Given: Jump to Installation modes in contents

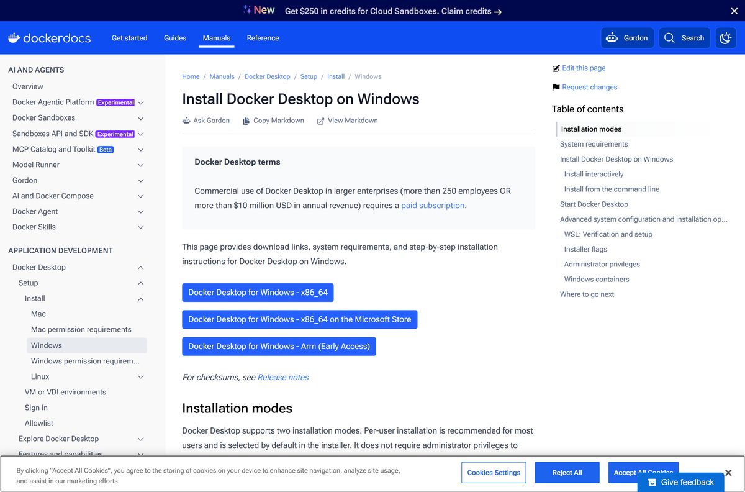Looking at the screenshot, I should pos(591,129).
